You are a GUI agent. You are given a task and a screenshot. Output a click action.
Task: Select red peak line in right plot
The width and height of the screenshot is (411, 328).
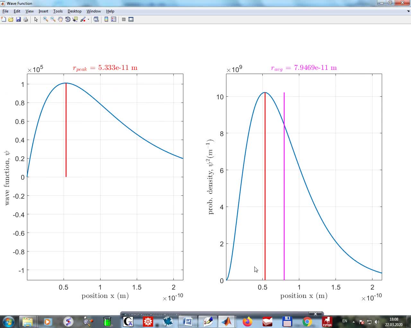[265, 186]
